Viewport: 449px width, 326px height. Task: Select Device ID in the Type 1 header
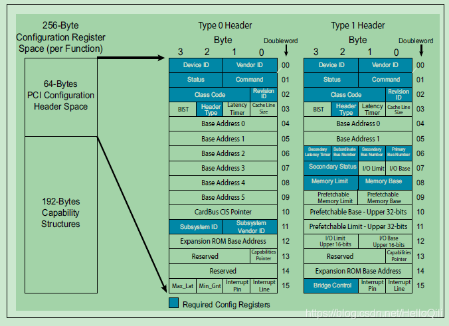[x=331, y=65]
